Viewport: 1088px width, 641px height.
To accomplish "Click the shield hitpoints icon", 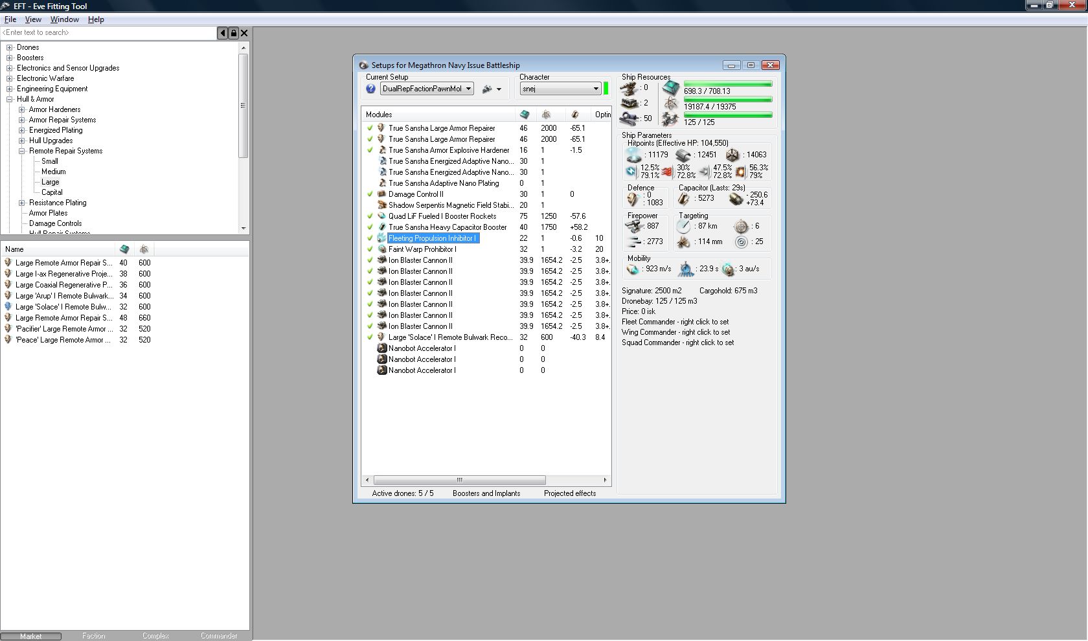I will pos(634,155).
